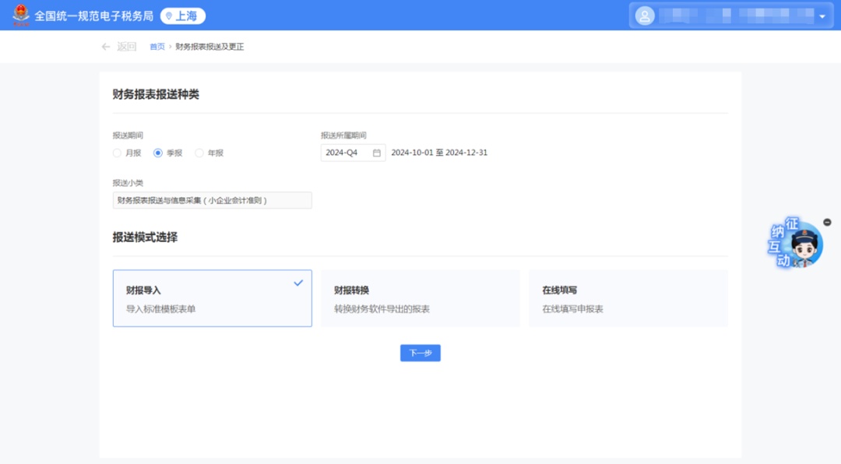Select the 月报 radio option
This screenshot has width=841, height=464.
[117, 153]
